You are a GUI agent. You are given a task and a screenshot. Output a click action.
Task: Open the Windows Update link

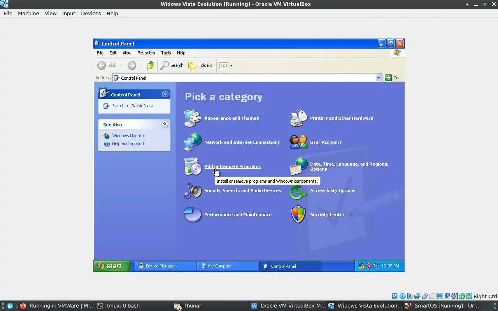(x=128, y=136)
